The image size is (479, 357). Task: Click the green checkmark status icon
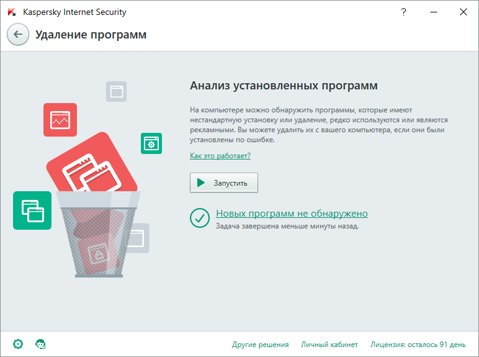click(x=200, y=218)
